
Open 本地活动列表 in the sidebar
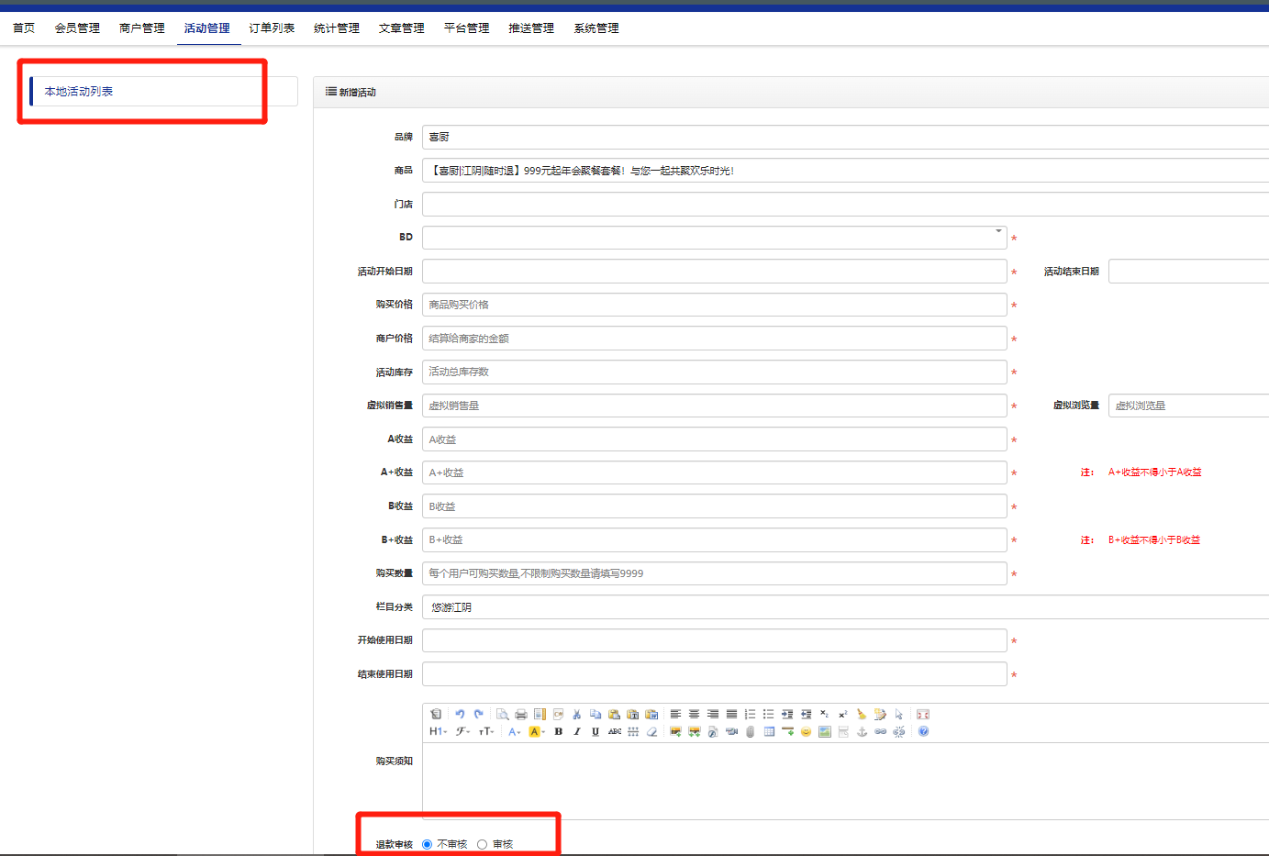point(163,92)
